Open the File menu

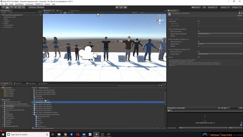2,4
